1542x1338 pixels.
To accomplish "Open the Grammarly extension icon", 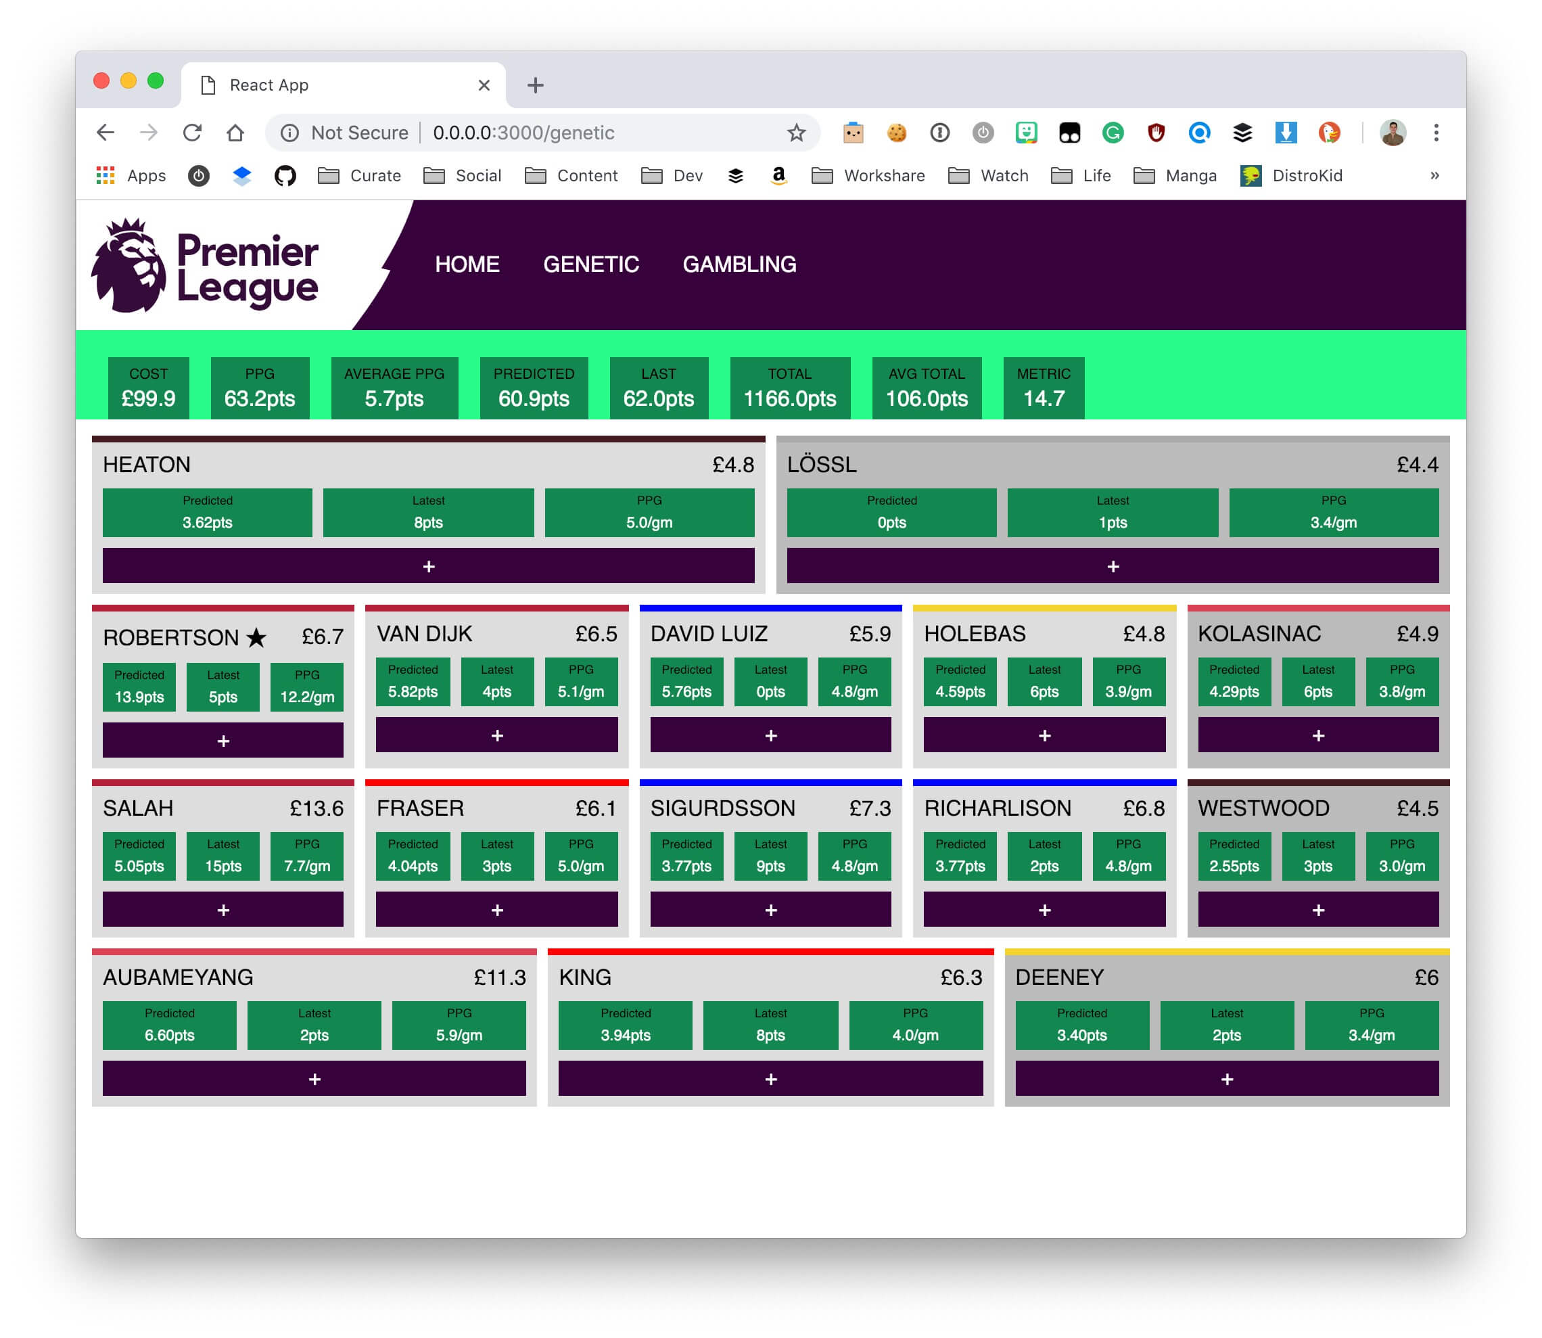I will click(x=1114, y=133).
